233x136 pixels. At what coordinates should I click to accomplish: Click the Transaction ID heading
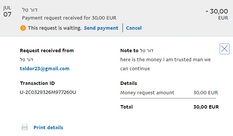[x=37, y=83]
